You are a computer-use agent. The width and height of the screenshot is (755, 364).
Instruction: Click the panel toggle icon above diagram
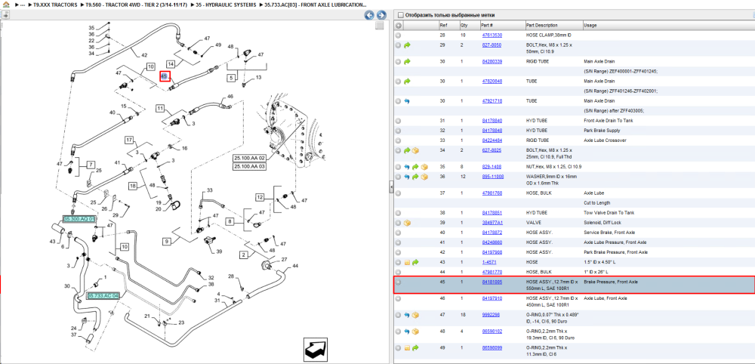click(5, 15)
